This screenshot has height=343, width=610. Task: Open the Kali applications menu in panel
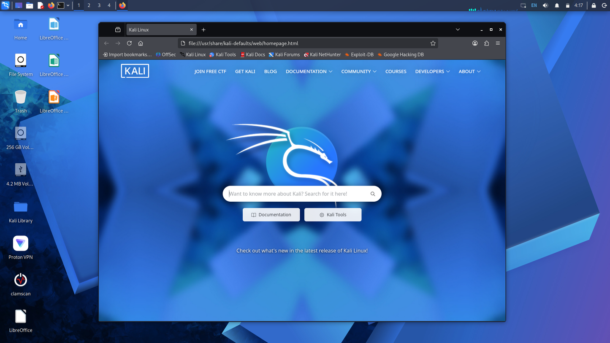[x=5, y=5]
